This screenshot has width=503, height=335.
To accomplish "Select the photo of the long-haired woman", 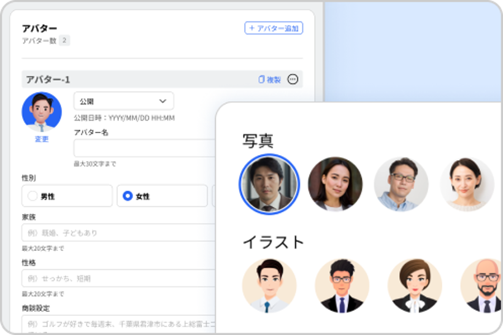I will click(x=335, y=184).
